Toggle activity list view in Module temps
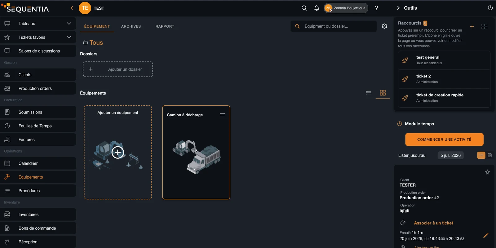 [481, 155]
